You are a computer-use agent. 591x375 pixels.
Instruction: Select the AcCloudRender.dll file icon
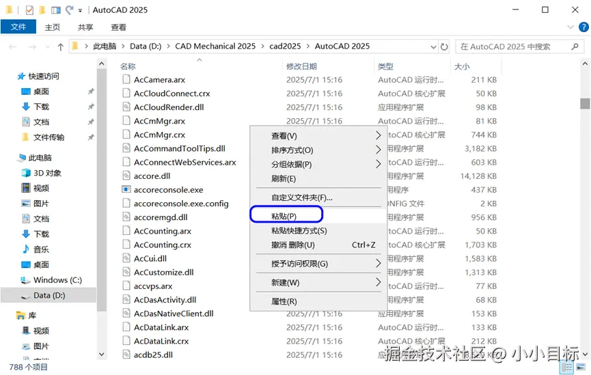click(x=126, y=107)
